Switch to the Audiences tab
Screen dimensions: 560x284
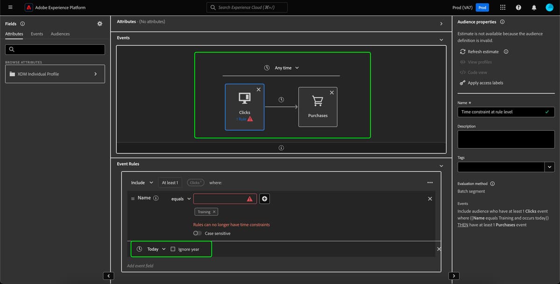coord(60,34)
